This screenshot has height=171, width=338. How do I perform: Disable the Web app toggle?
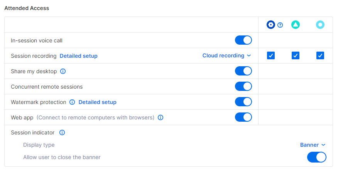coord(243,117)
